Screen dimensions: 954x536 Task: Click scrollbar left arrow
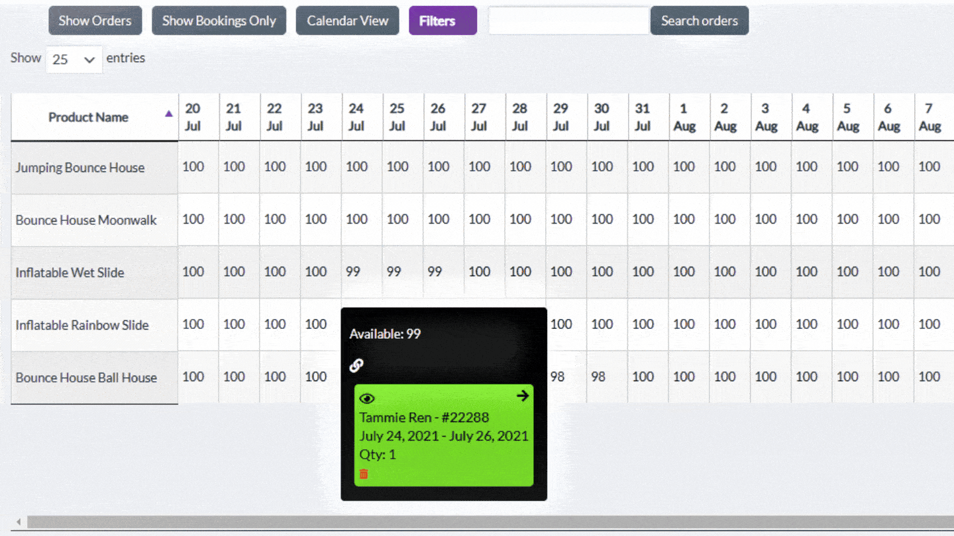19,522
